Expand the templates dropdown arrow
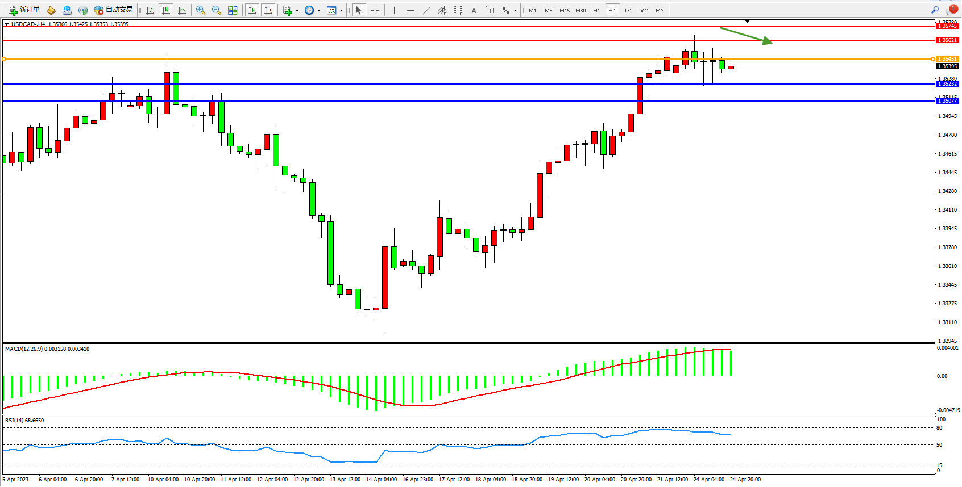This screenshot has width=962, height=487. tap(341, 11)
